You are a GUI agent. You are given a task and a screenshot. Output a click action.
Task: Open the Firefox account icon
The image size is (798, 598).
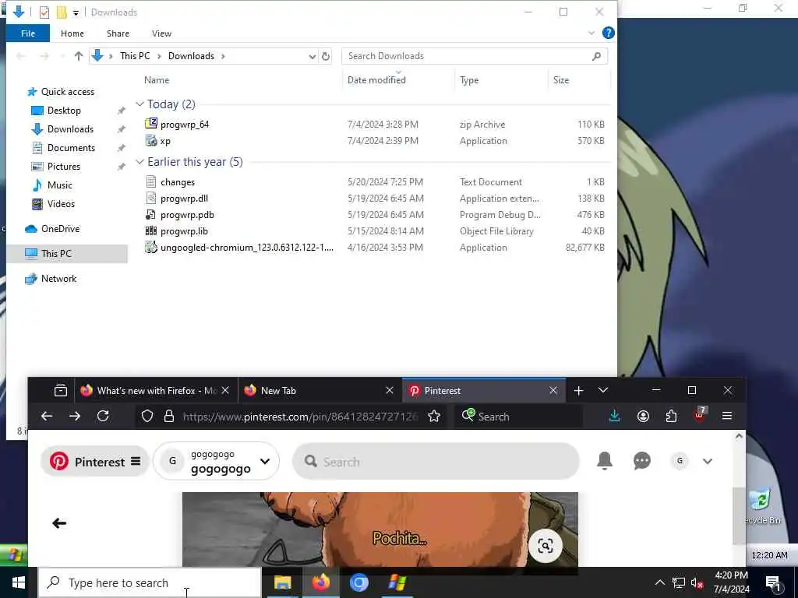[x=643, y=416]
